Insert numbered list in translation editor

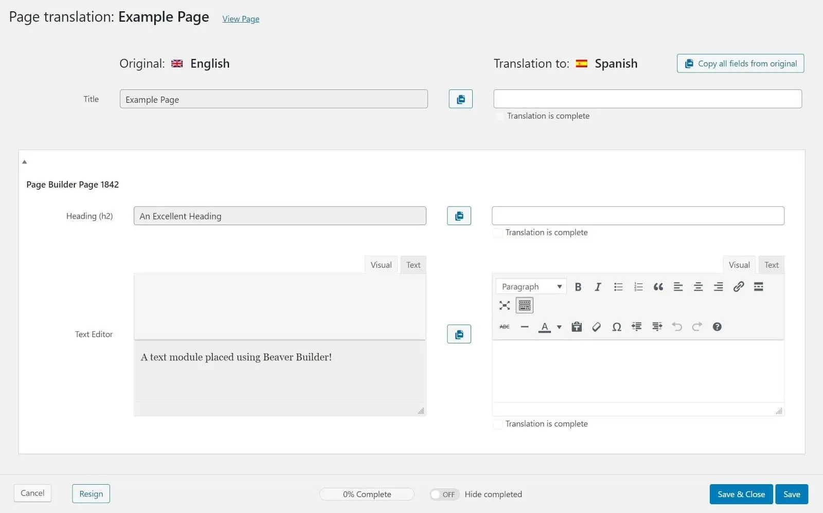pyautogui.click(x=638, y=287)
